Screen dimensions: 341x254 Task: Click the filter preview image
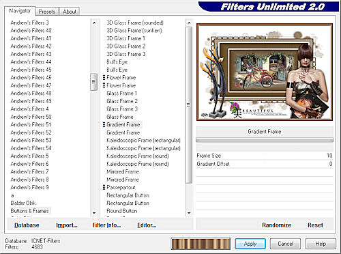(x=265, y=72)
